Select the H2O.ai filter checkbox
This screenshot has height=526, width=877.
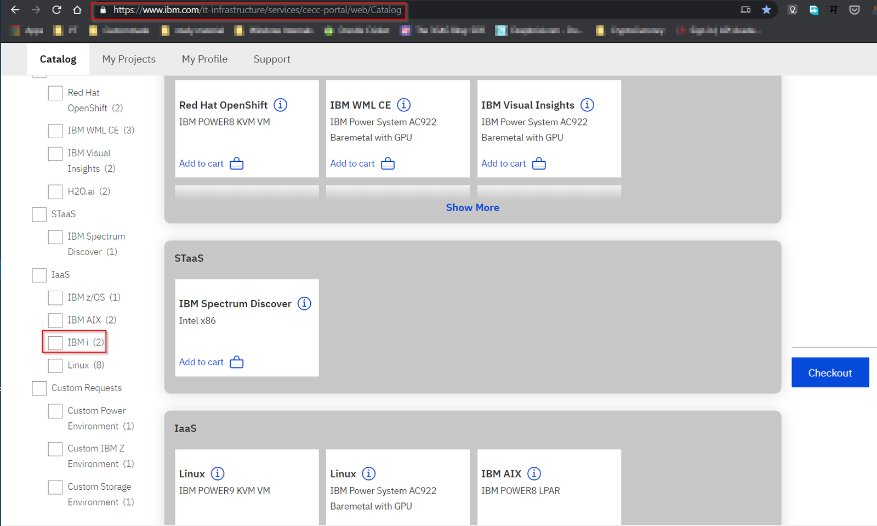pos(55,191)
